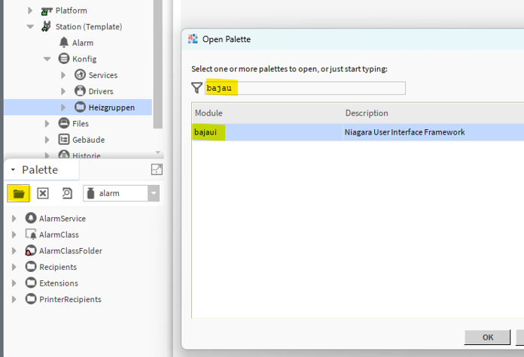The width and height of the screenshot is (524, 357).
Task: Click the Palette panel maximize icon
Action: (x=157, y=170)
